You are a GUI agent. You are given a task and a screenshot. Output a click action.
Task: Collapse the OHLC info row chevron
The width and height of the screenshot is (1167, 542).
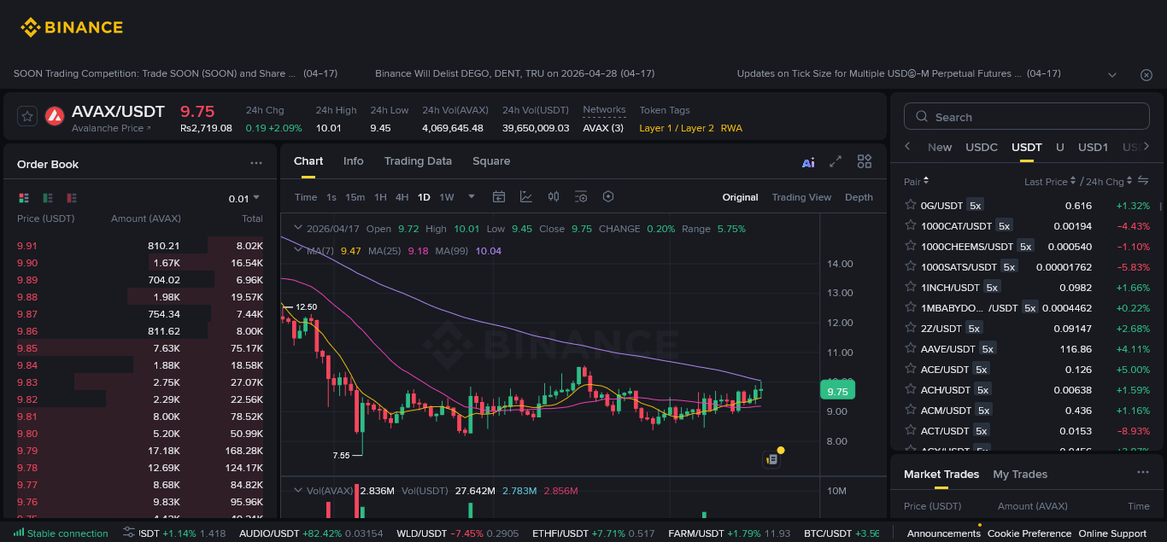pyautogui.click(x=298, y=228)
